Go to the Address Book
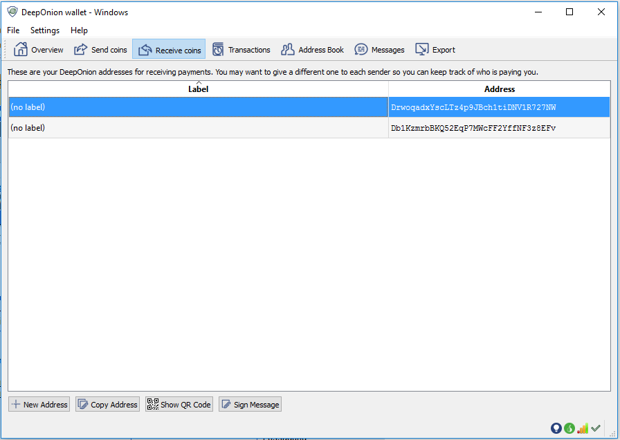This screenshot has width=620, height=440. coord(312,50)
